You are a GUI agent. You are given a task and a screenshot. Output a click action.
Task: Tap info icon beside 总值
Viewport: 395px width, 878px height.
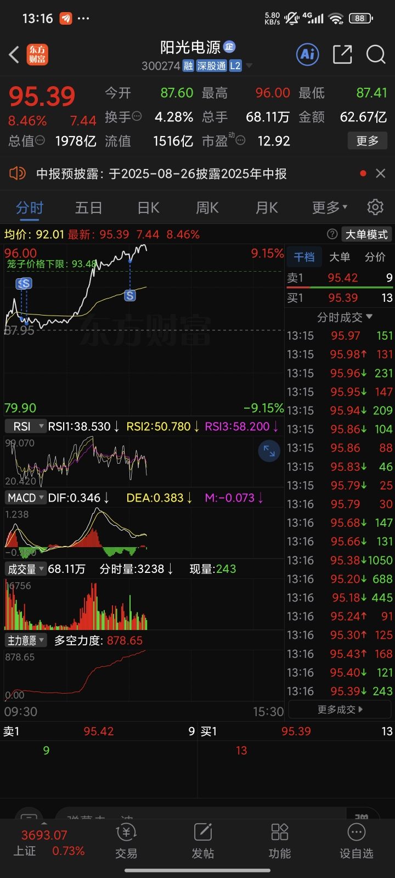click(x=40, y=140)
